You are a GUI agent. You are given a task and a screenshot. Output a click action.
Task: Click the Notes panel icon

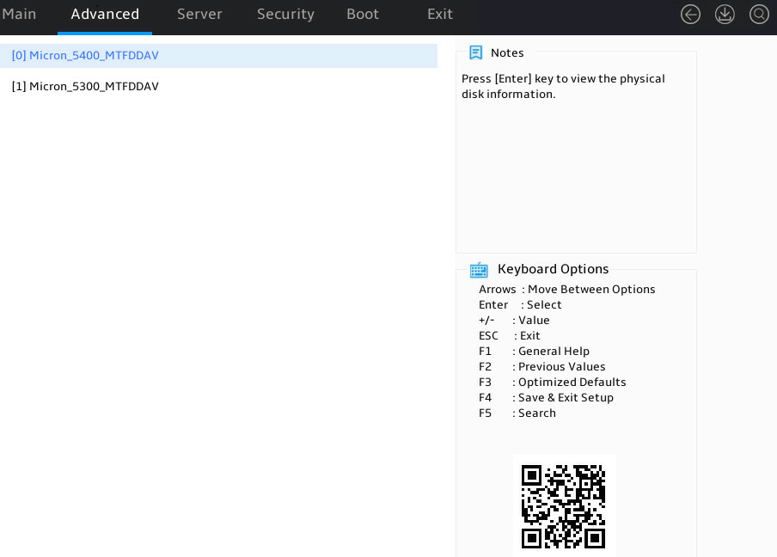[x=475, y=52]
